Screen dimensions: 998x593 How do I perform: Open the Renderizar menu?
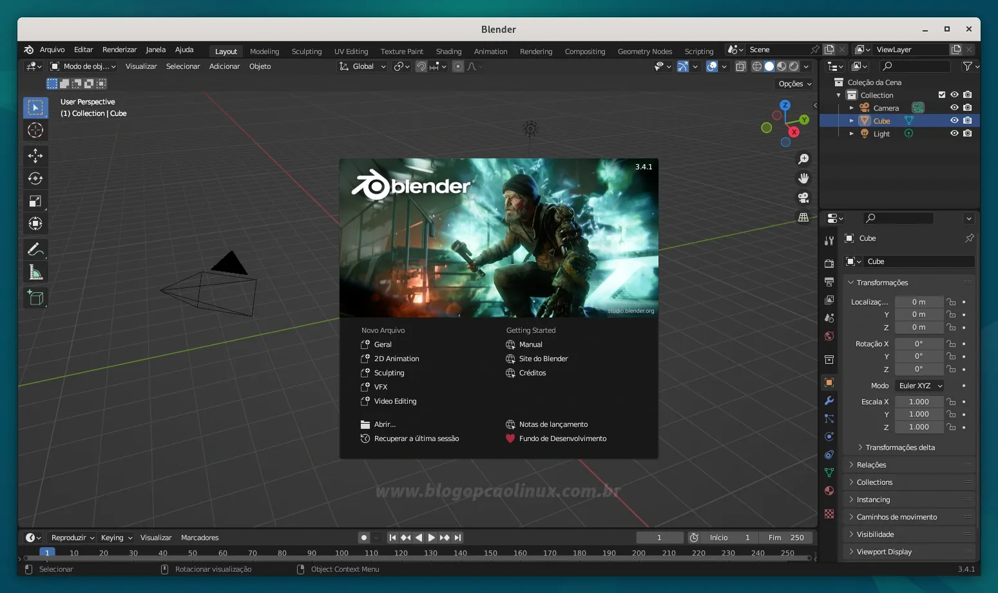click(x=119, y=50)
